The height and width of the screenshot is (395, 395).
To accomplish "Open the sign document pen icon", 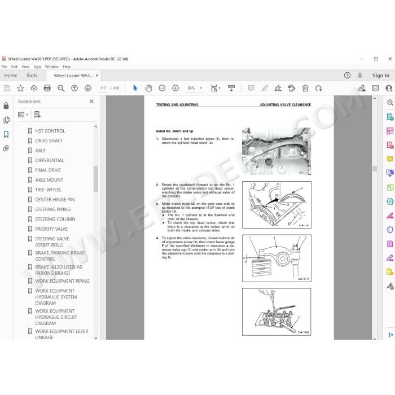I will pos(278,88).
